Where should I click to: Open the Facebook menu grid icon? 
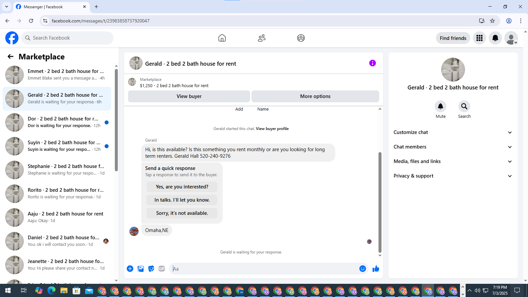click(479, 38)
